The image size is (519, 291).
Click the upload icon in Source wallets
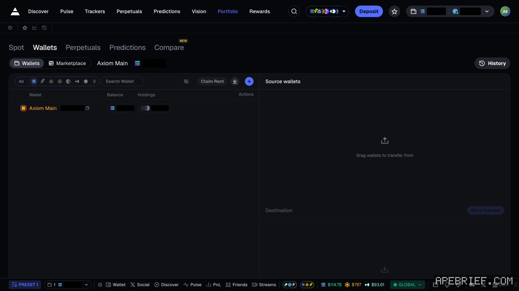[x=385, y=140]
